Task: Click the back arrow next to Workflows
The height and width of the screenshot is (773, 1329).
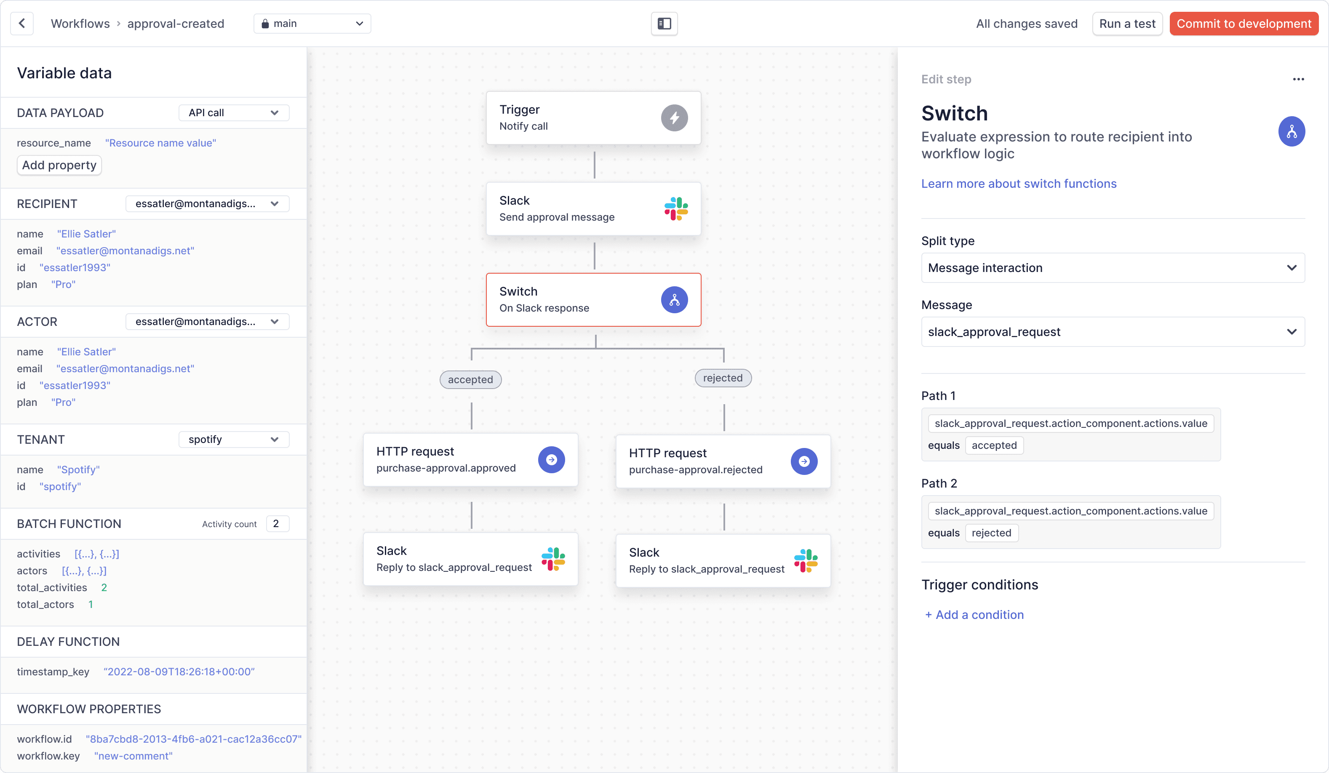Action: click(x=21, y=23)
